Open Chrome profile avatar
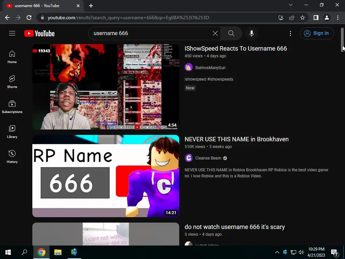 pos(327,18)
